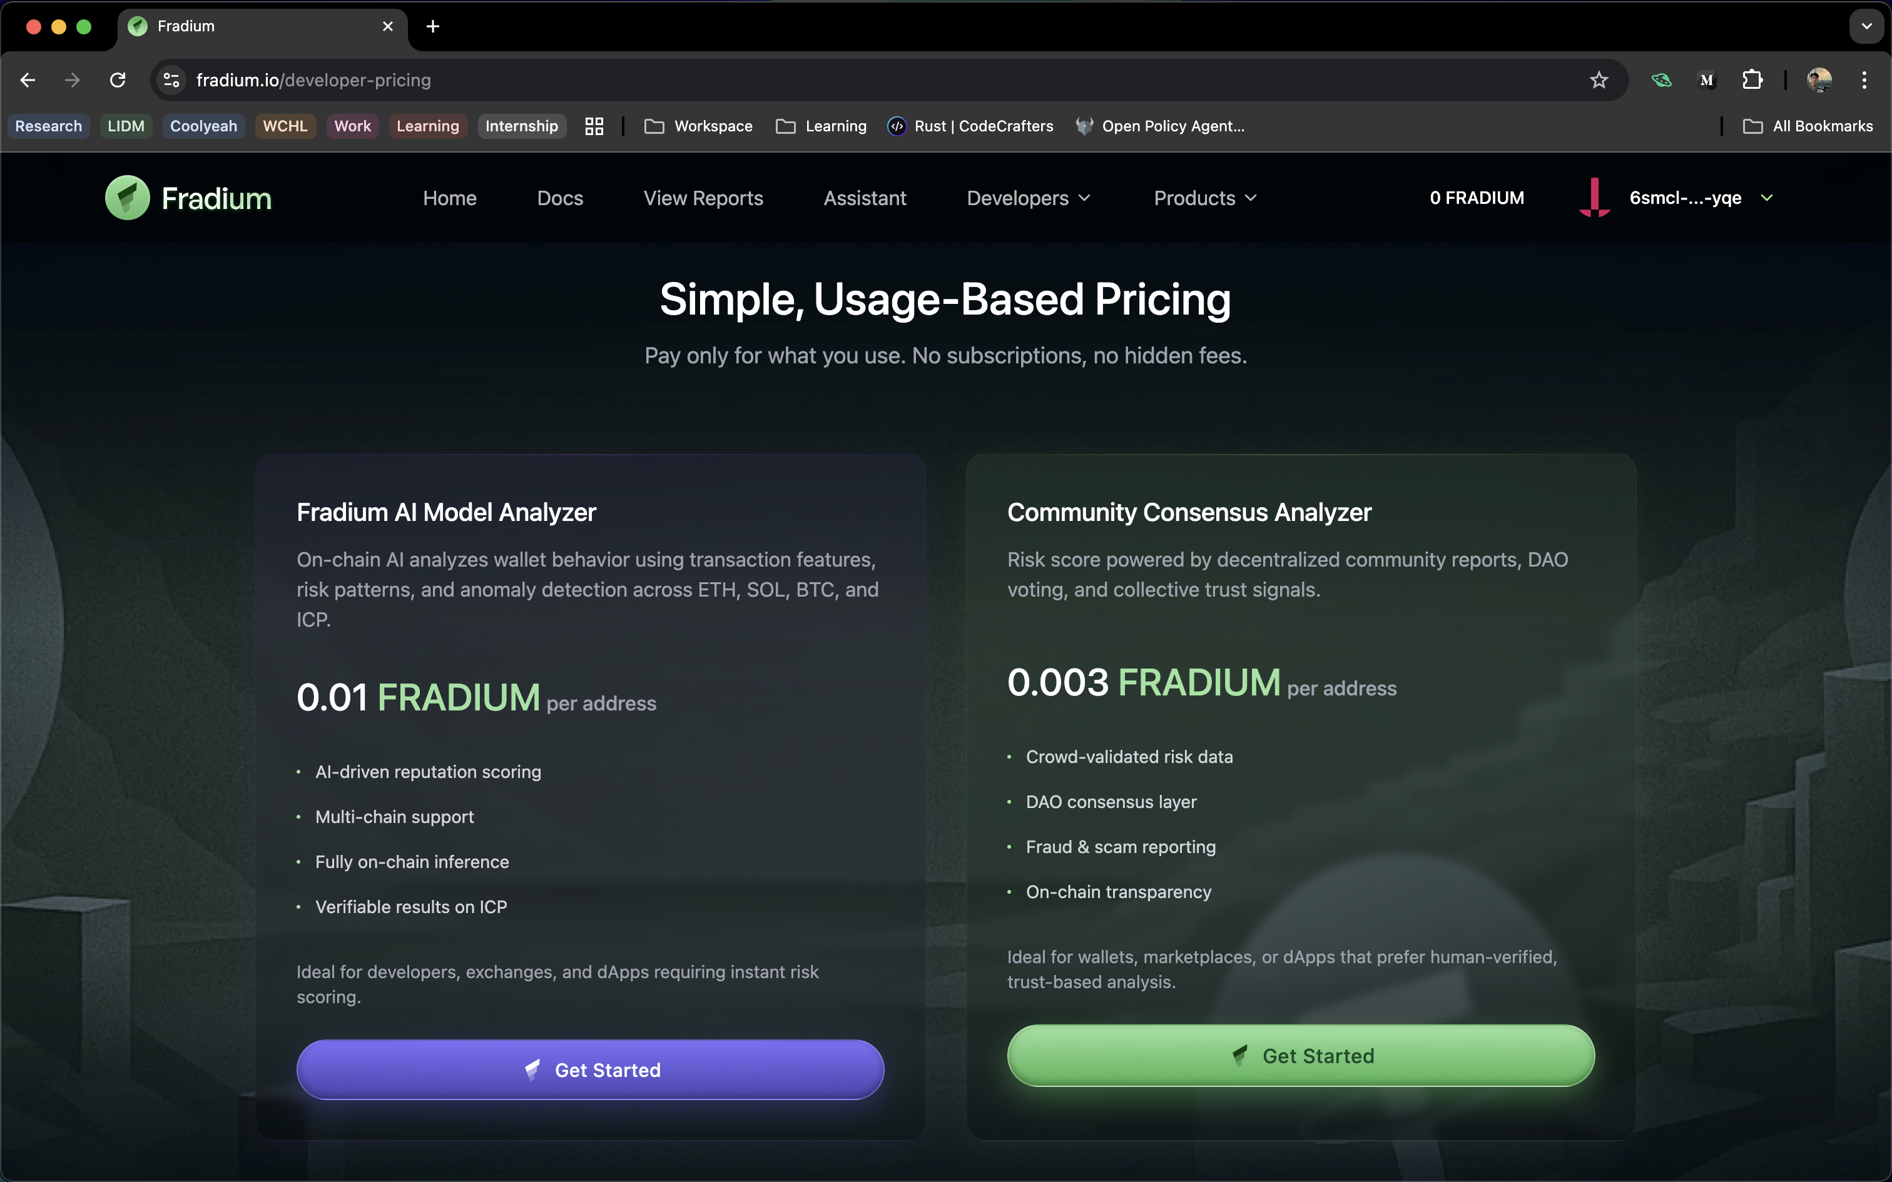Open the Chrome three-dot menu
1892x1182 pixels.
click(1864, 80)
